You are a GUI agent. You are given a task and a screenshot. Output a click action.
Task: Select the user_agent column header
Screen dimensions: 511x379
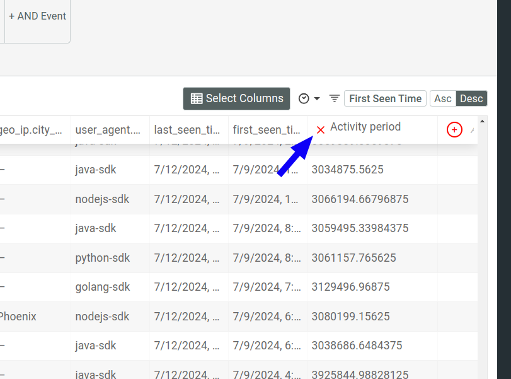pyautogui.click(x=107, y=129)
